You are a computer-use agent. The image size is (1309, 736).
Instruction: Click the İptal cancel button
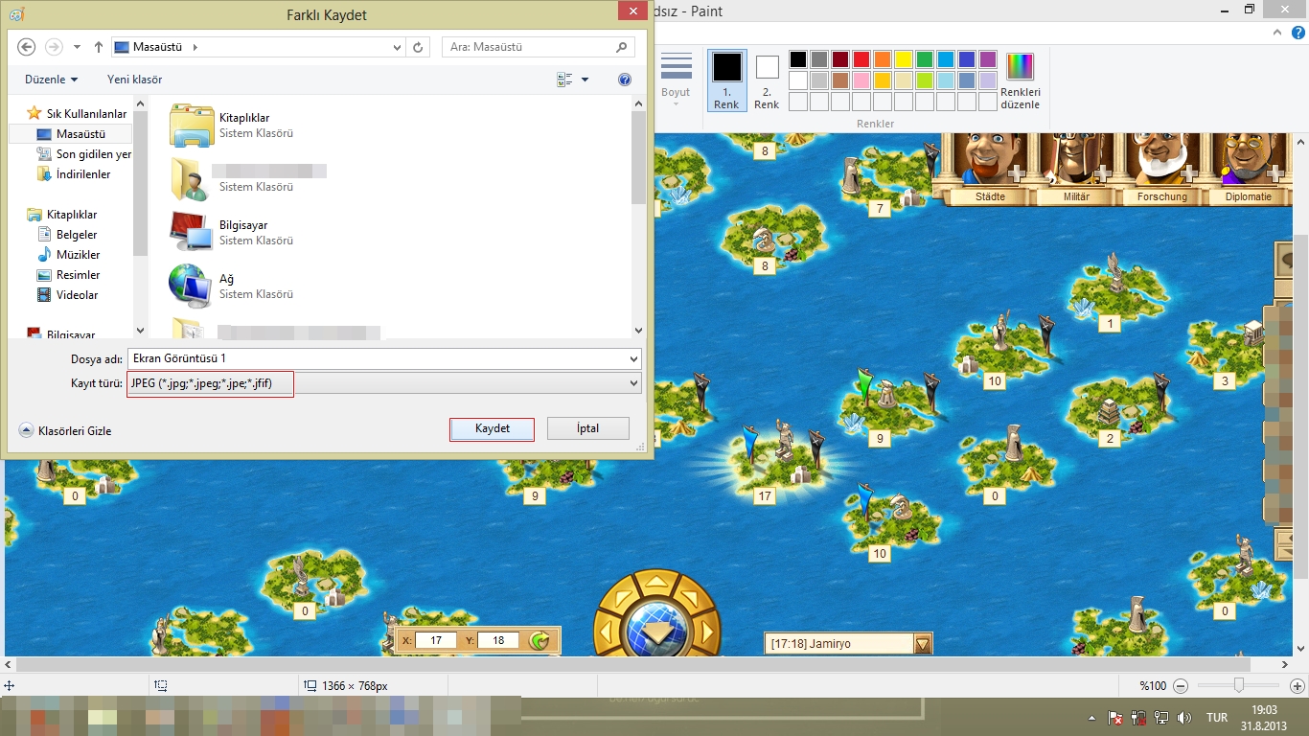click(588, 428)
